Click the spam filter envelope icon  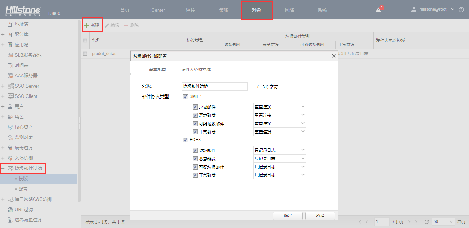10,168
